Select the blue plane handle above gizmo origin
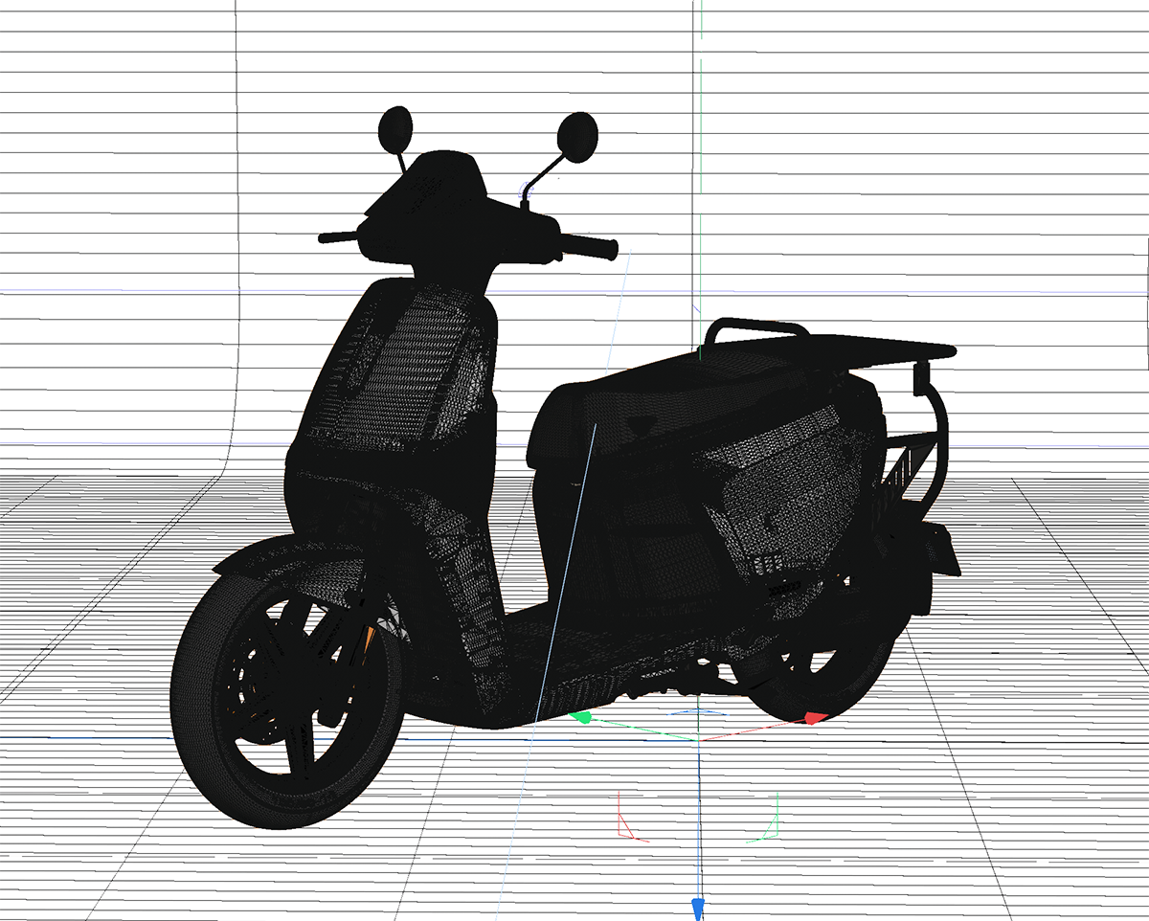 click(699, 713)
